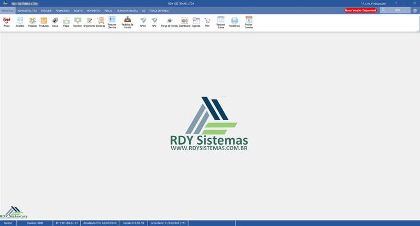Open the Movimento tab
The width and height of the screenshot is (420, 226).
click(x=94, y=11)
